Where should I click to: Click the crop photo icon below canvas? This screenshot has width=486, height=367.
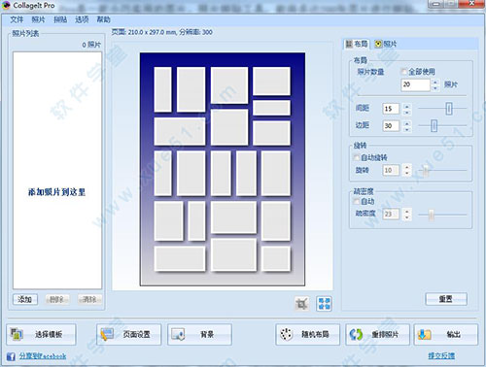[x=301, y=304]
